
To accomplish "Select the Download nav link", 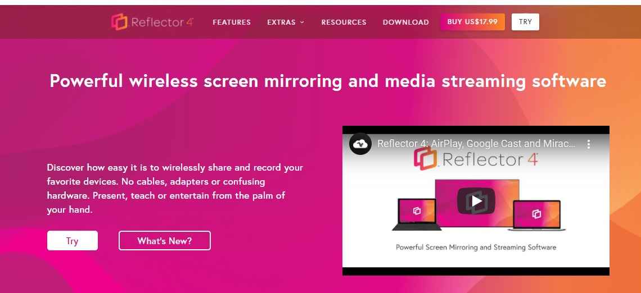I will pyautogui.click(x=405, y=22).
